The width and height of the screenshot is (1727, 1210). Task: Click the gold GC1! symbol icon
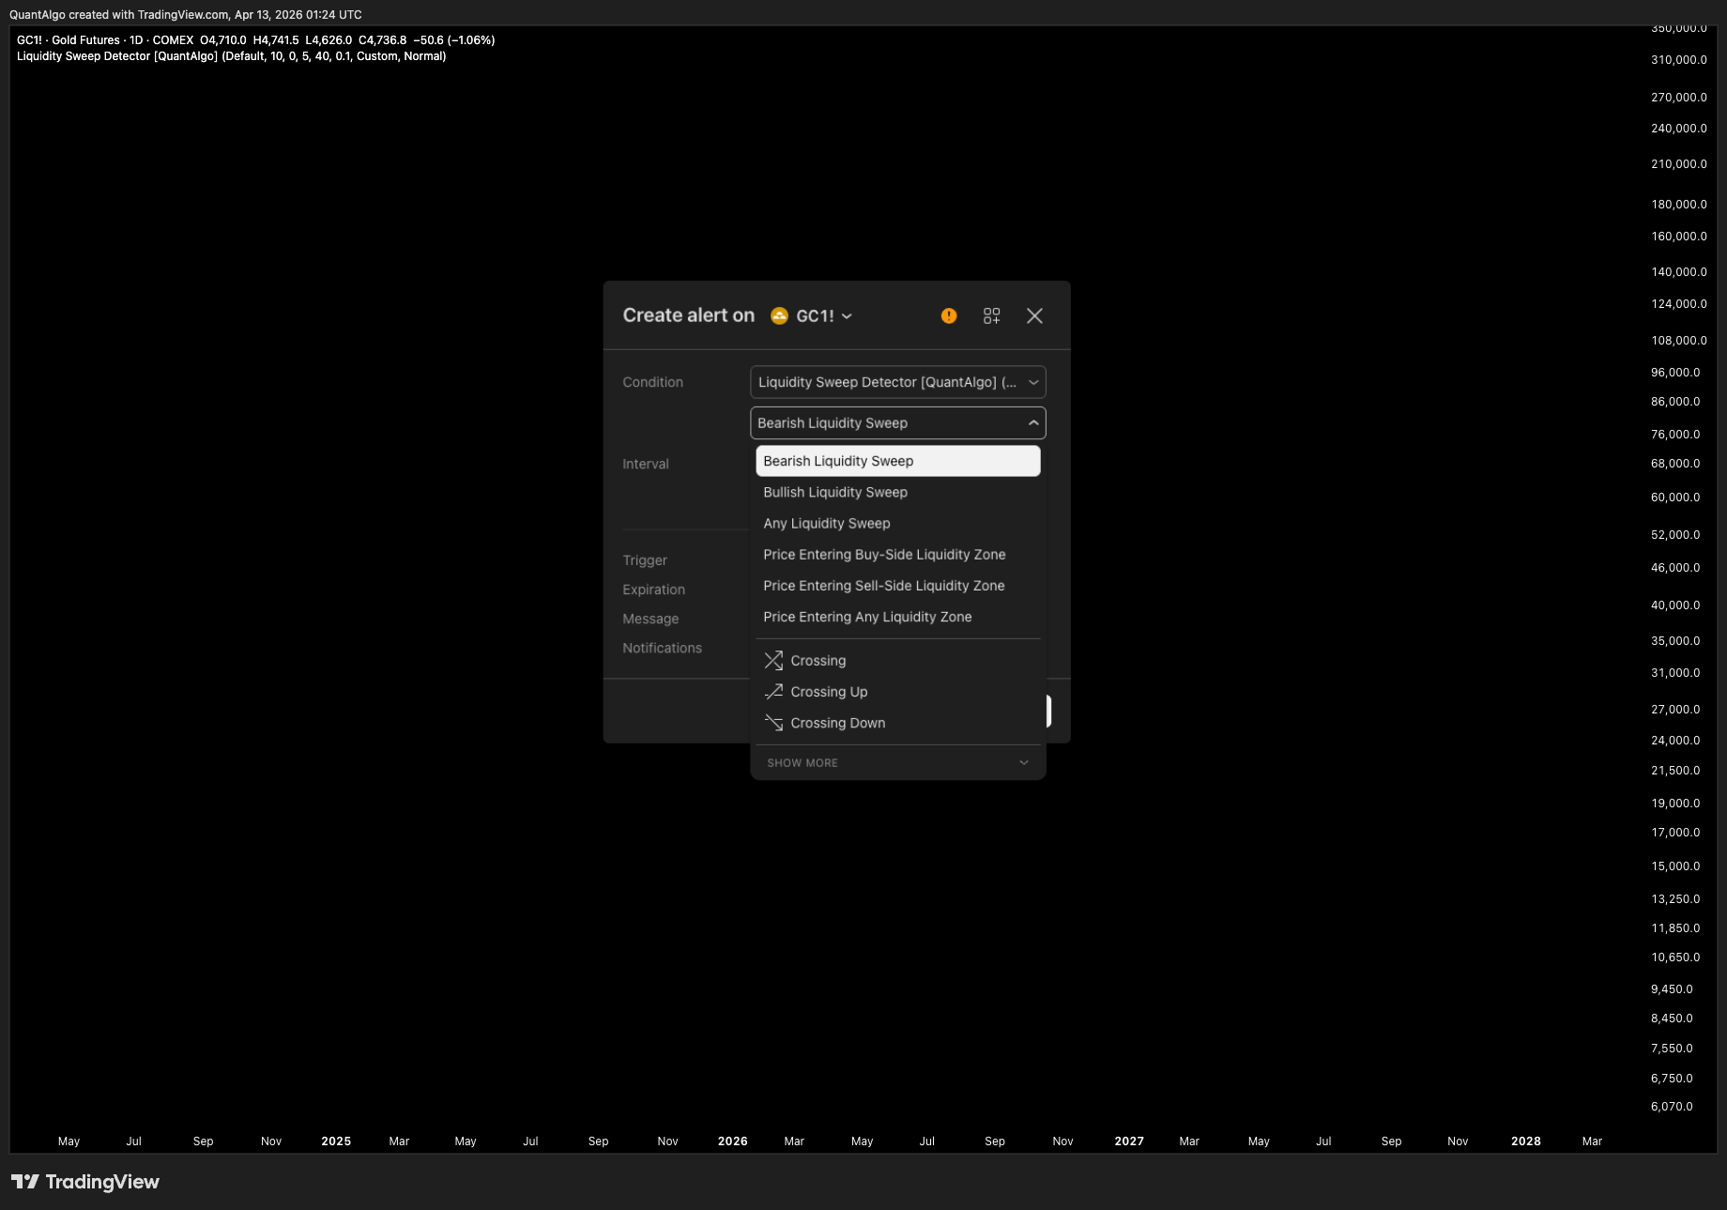click(x=779, y=316)
